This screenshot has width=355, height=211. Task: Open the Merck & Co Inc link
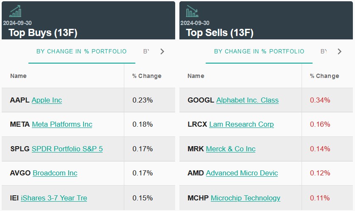231,149
